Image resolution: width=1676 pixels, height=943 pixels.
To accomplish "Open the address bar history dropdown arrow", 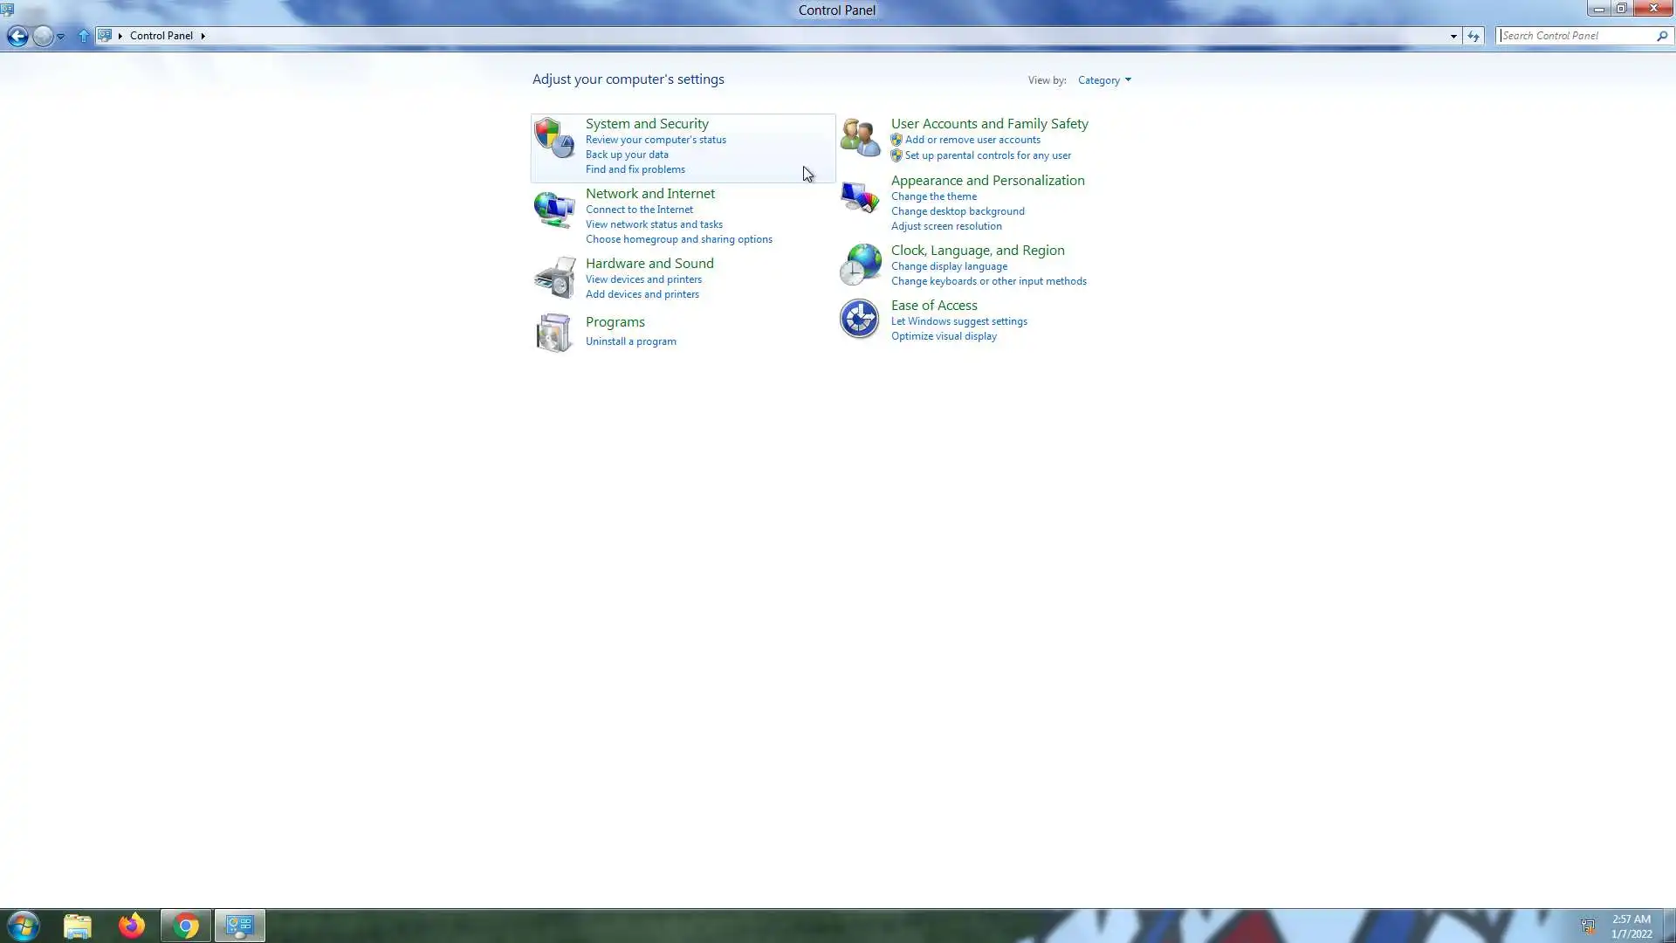I will pyautogui.click(x=1453, y=36).
